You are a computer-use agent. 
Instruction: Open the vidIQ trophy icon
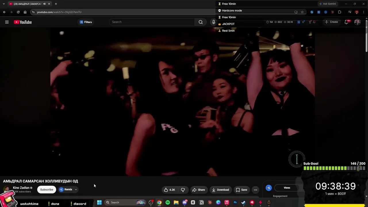310,22
